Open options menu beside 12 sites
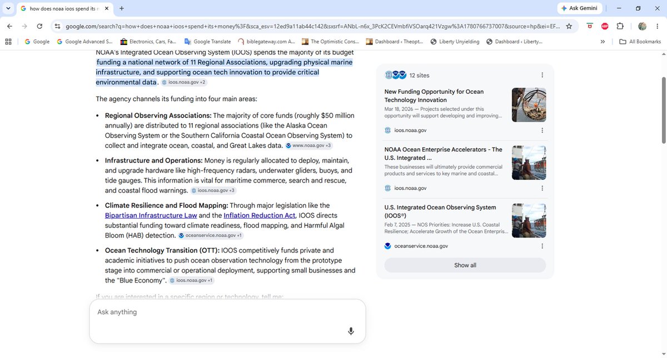 (x=542, y=75)
